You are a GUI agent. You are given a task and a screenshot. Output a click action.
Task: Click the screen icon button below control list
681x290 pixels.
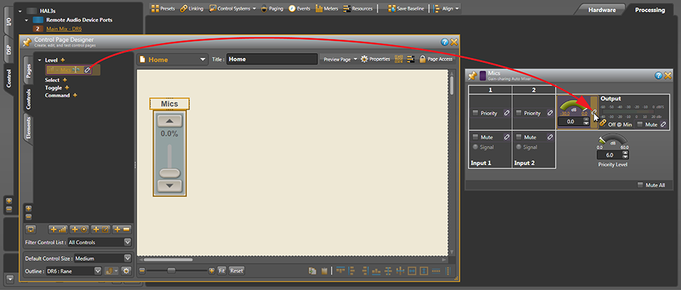tap(31, 230)
